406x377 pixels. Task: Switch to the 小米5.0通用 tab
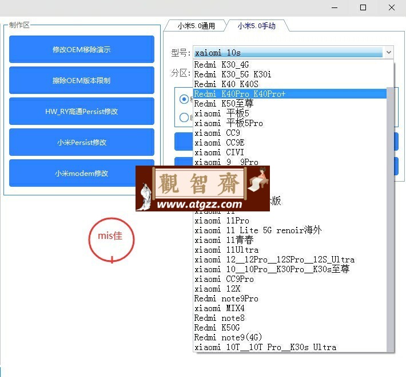coord(196,26)
